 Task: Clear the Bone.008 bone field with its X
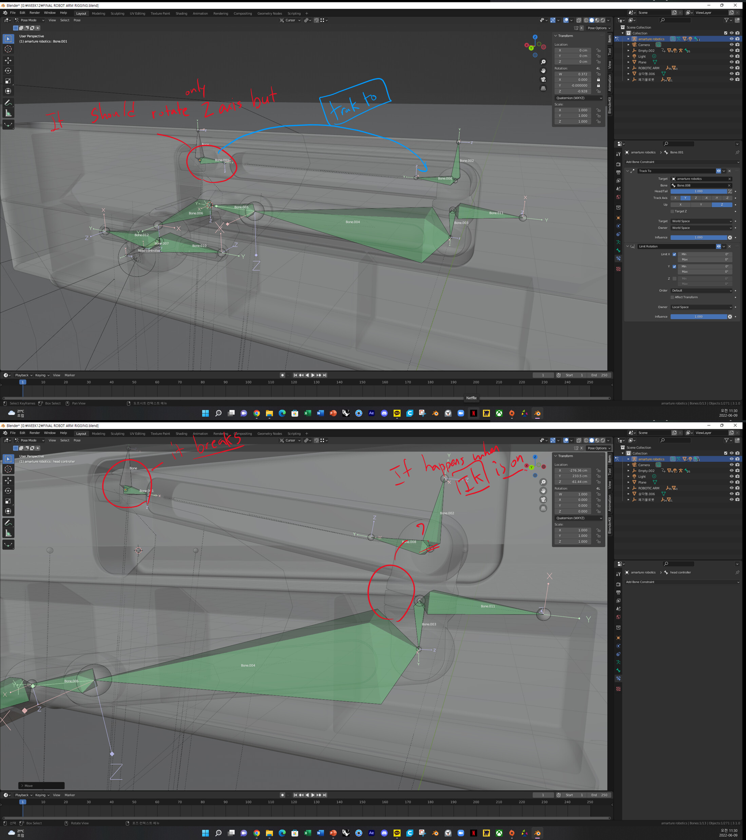point(729,185)
